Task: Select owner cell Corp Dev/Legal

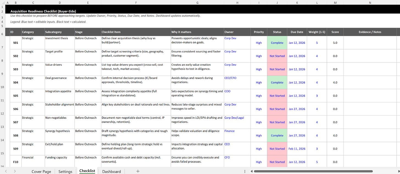Action: [x=237, y=122]
